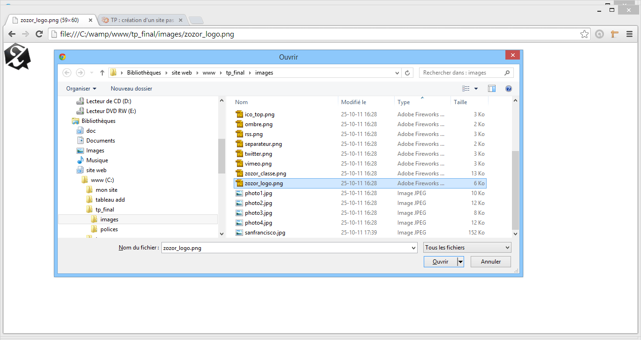Viewport: 641px width, 340px height.
Task: Bookmark page with the star icon
Action: point(584,34)
